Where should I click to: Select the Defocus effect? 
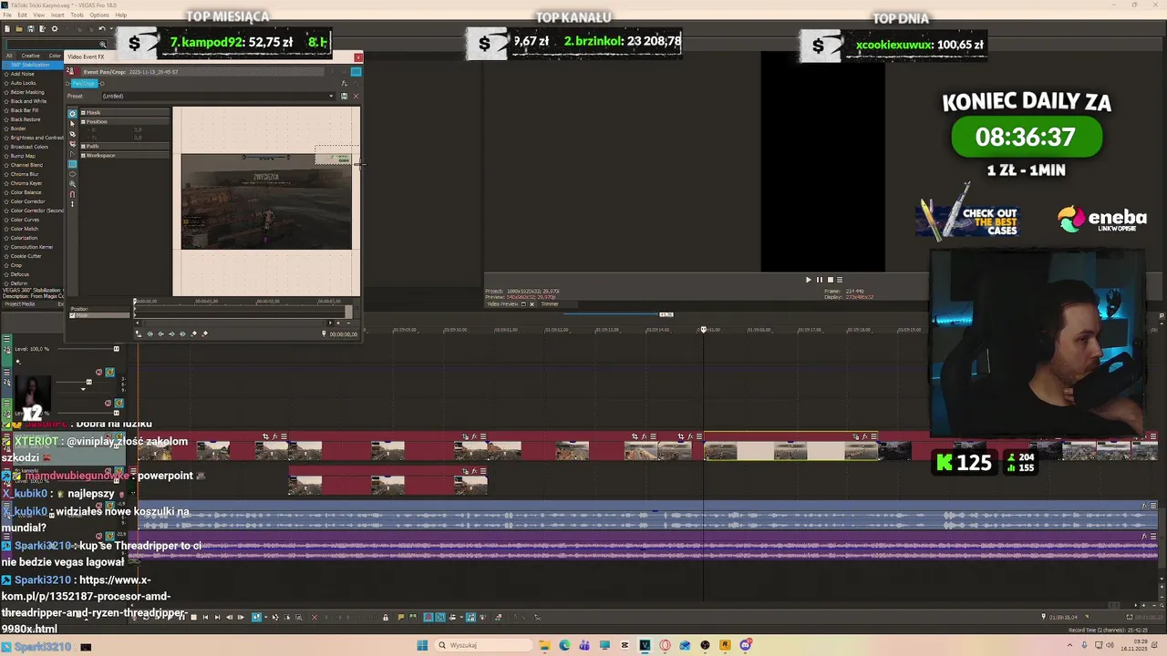tap(20, 274)
